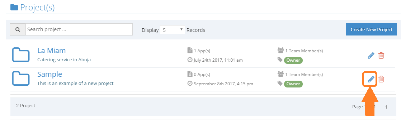Click the search magnifier icon
The width and height of the screenshot is (401, 133).
(x=18, y=29)
